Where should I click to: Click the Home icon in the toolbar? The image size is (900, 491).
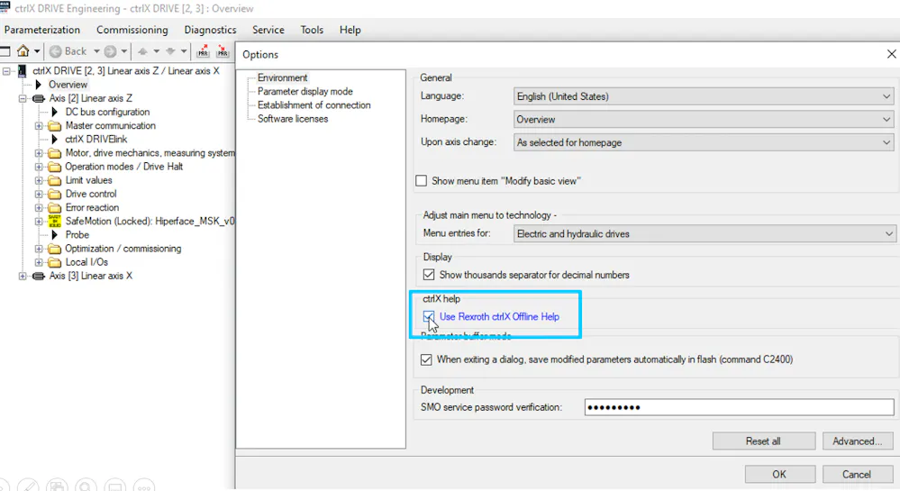click(23, 51)
